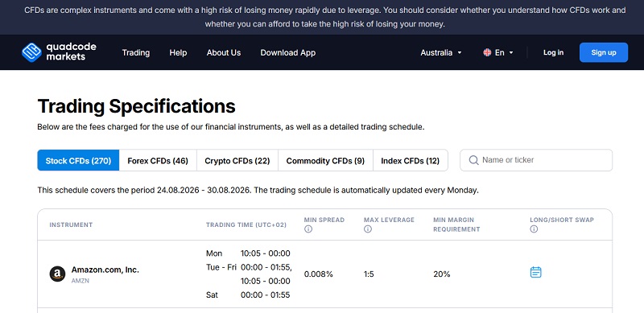
Task: Click the 0.008% min spread value
Action: [318, 274]
